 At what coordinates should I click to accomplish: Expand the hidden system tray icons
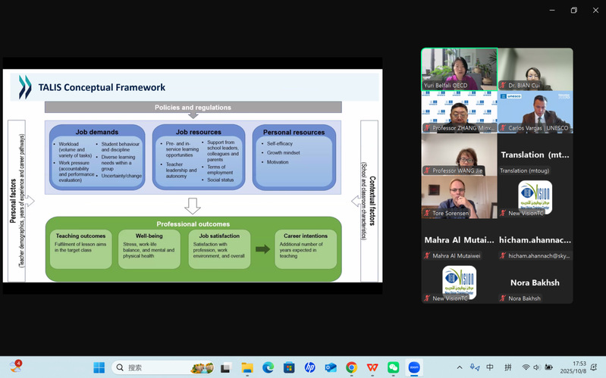coord(460,367)
